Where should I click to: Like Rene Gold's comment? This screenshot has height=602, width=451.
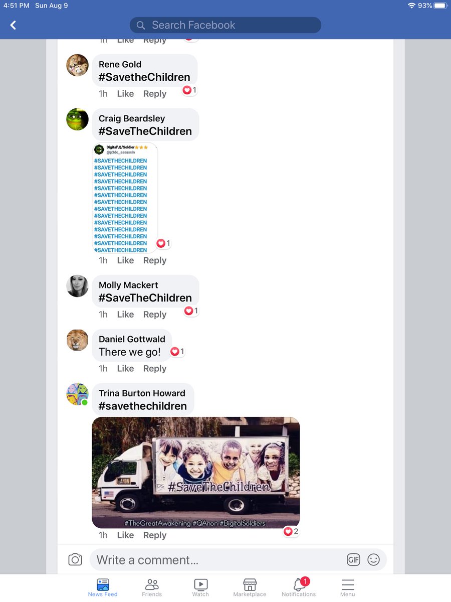[125, 94]
